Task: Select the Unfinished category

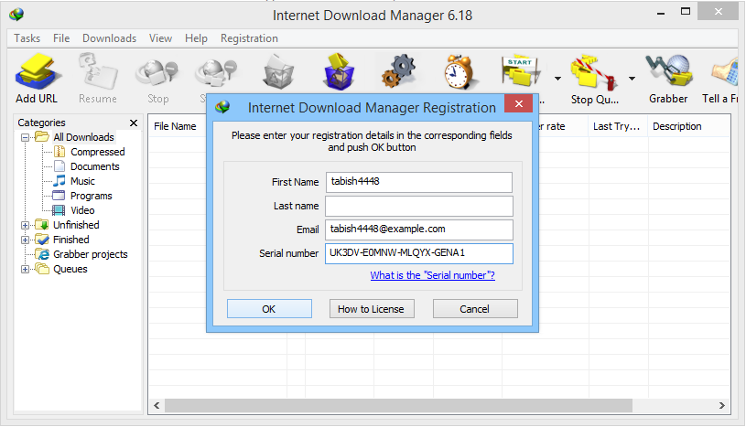Action: 76,225
